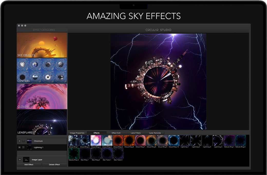267x175 pixels.
Task: Apply the Cloud Ring 10 effect
Action: click(174, 140)
